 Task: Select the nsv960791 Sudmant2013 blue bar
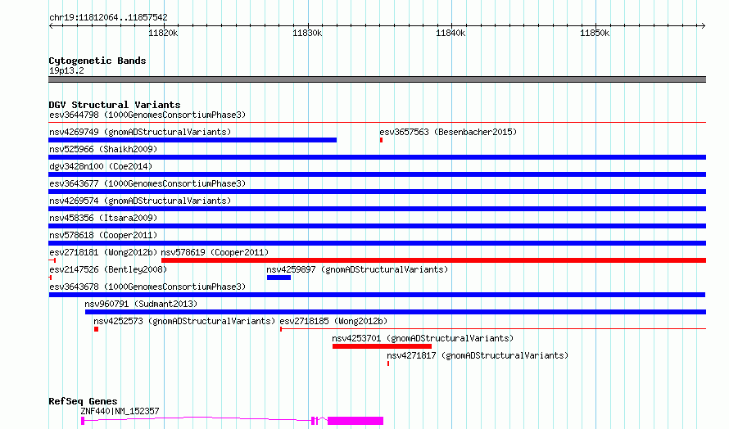(x=396, y=312)
